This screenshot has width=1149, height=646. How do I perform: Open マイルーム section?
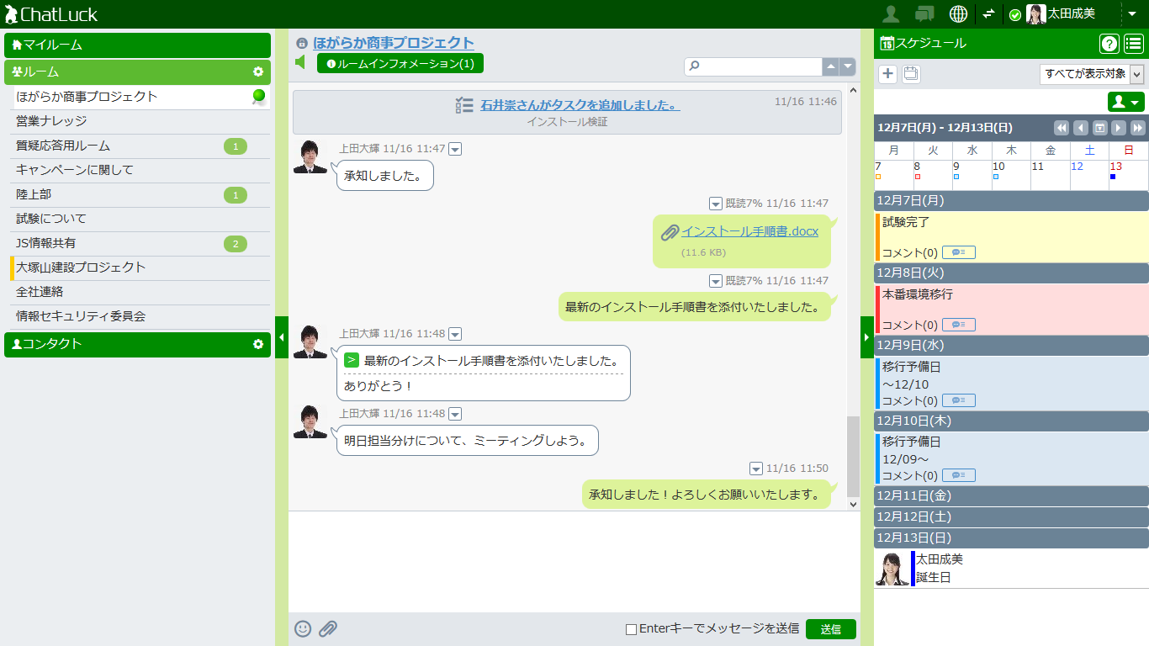137,45
